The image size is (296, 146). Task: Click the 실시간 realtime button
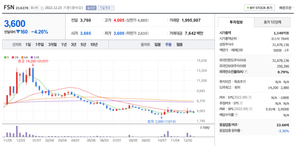(x=91, y=8)
